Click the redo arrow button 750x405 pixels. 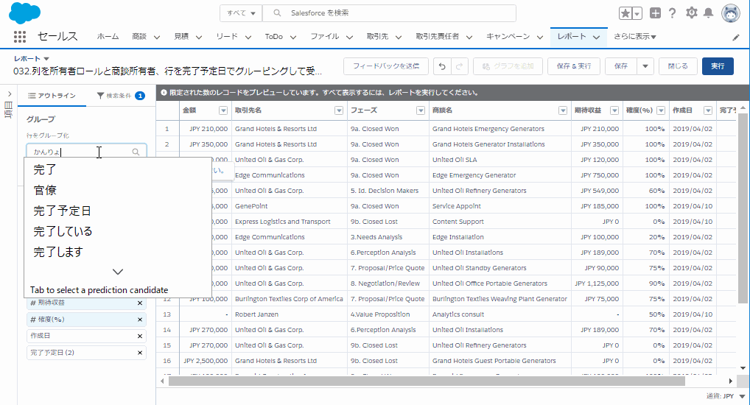tap(459, 66)
